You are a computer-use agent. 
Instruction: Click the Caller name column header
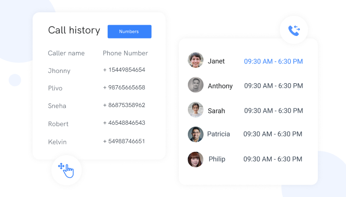tap(66, 53)
